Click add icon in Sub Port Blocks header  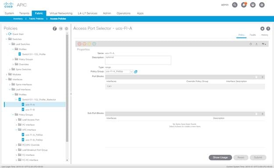pos(262,114)
